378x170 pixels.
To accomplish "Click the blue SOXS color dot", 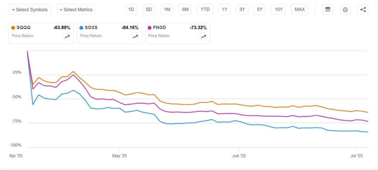I will (x=82, y=28).
